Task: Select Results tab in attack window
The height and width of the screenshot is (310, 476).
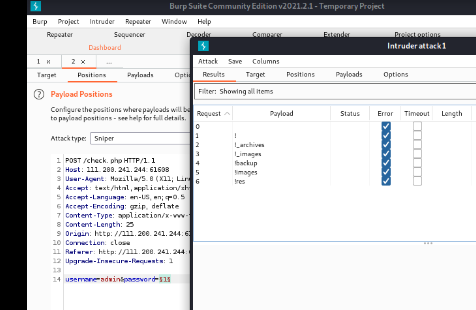Action: pos(214,75)
